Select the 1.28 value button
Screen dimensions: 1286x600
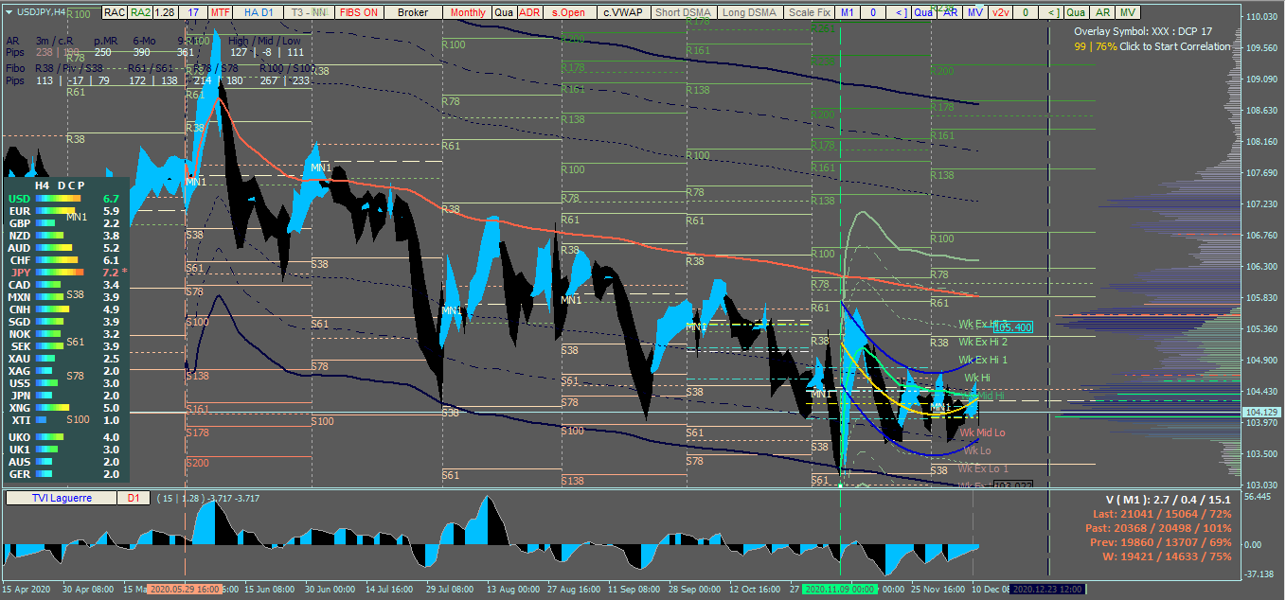165,12
